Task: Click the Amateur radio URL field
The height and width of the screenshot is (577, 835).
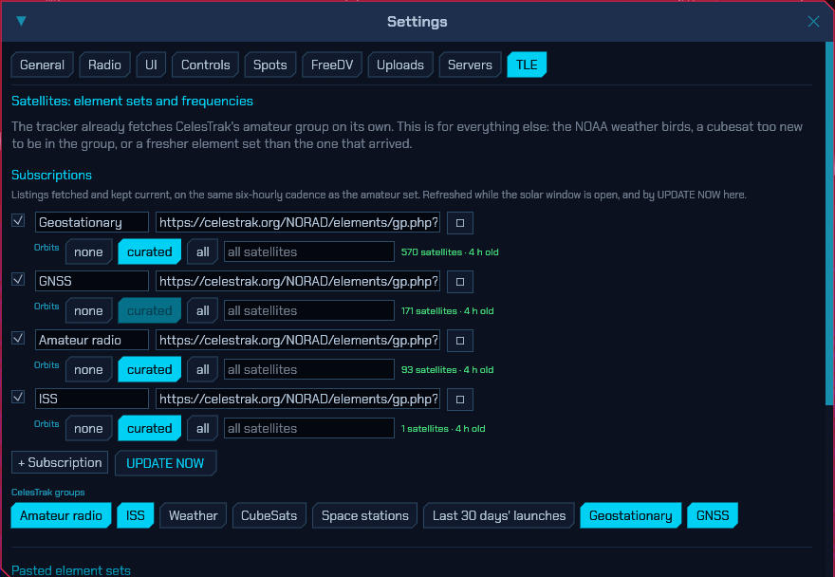Action: click(298, 341)
